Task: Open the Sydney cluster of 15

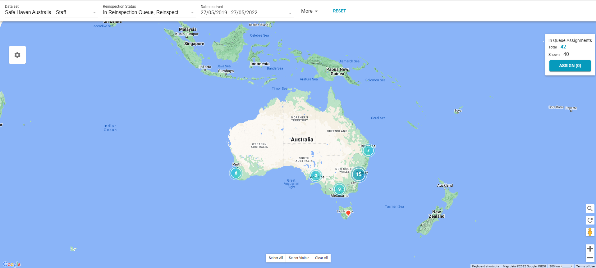Action: (359, 174)
